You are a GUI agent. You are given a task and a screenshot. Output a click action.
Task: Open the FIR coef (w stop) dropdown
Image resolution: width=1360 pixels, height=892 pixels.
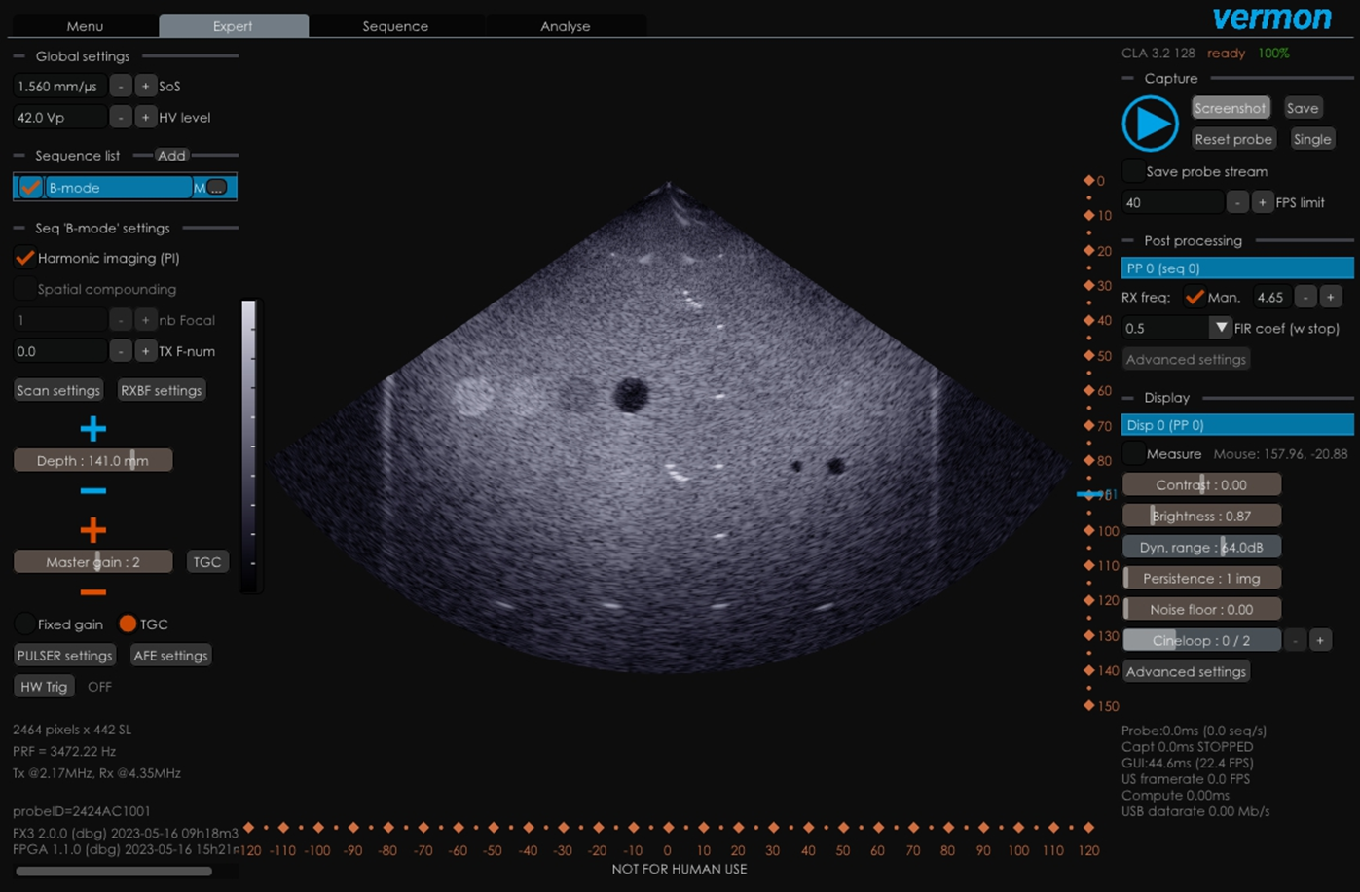click(x=1221, y=328)
